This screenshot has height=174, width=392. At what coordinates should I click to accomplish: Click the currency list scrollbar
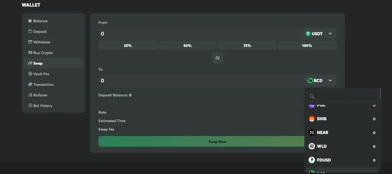coord(380,93)
